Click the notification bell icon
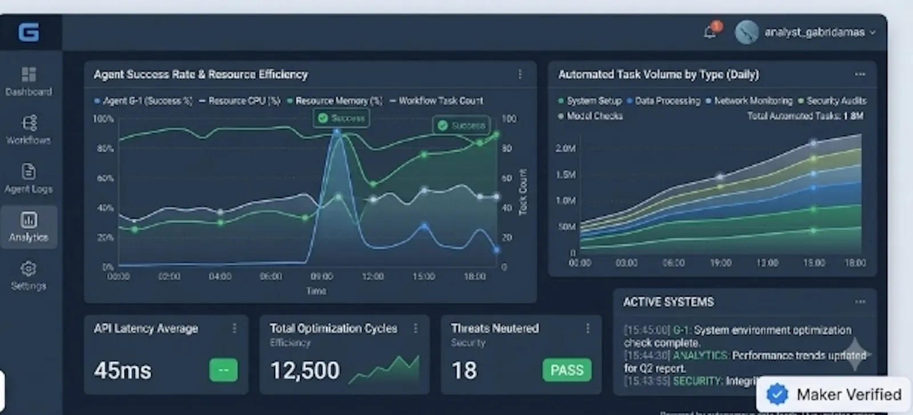 pos(711,31)
